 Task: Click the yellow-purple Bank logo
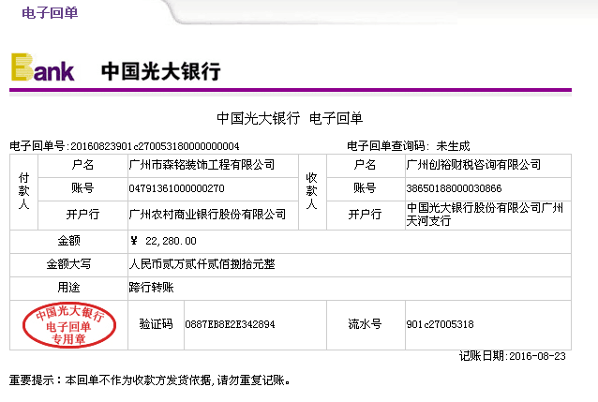tap(42, 67)
